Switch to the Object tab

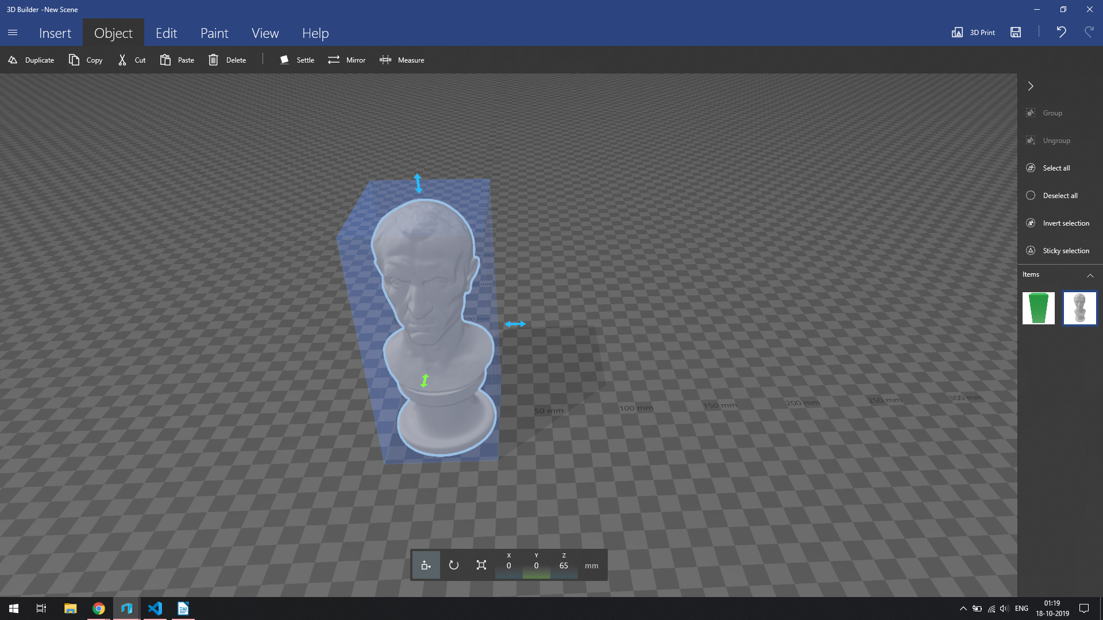[113, 33]
